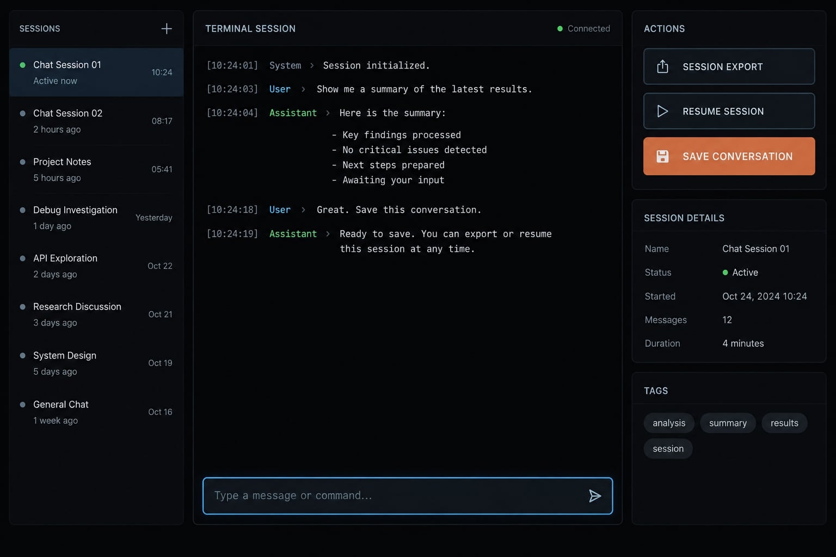836x557 pixels.
Task: Click the 'Awaiting your input' line
Action: 394,180
